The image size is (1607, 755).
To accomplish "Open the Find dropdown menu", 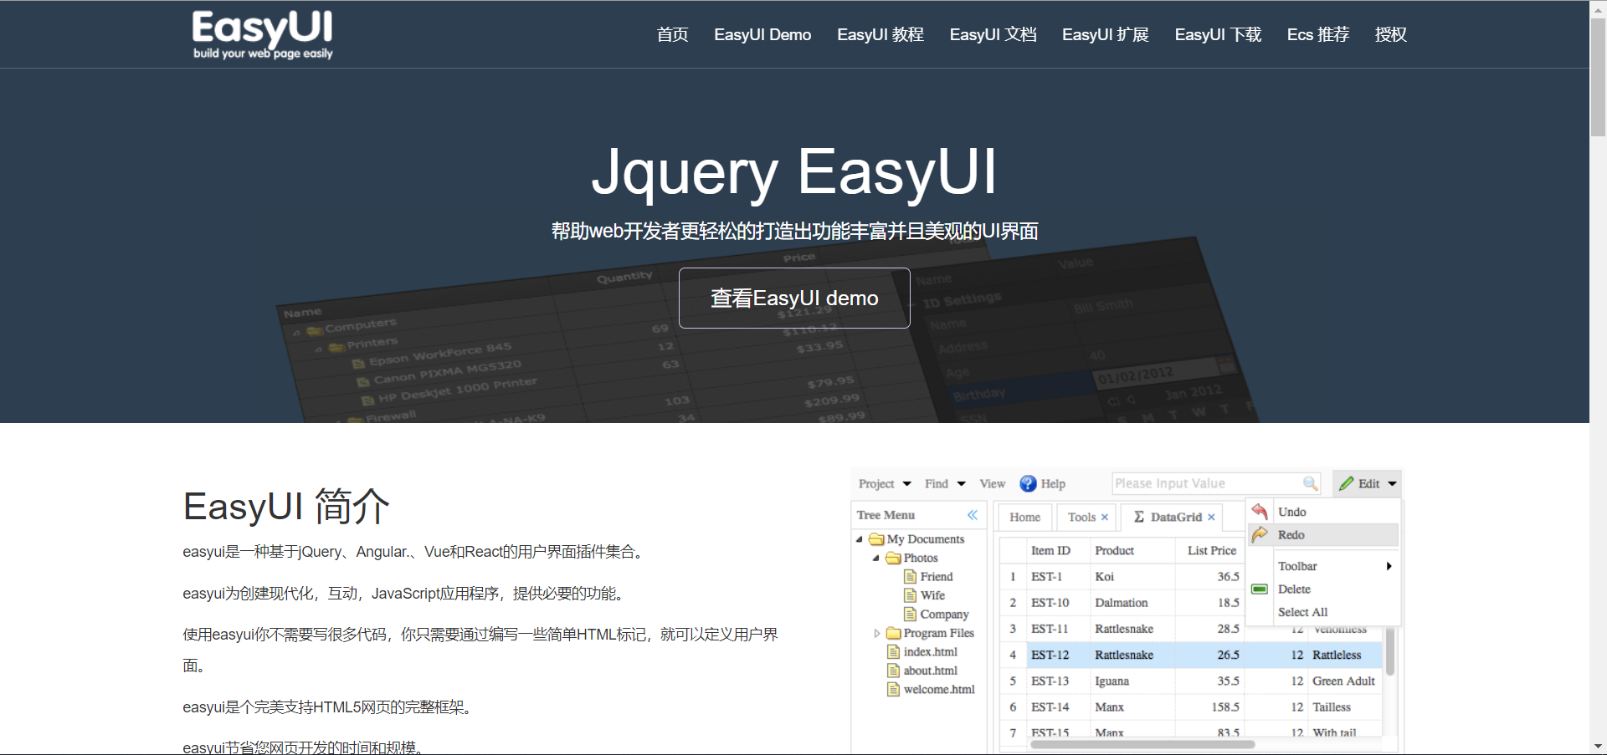I will 945,483.
